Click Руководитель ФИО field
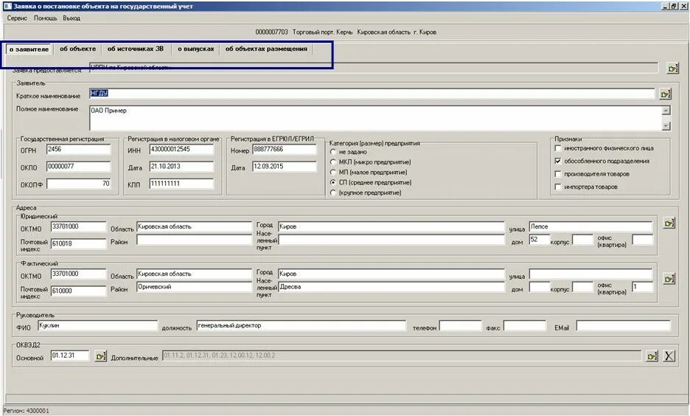The width and height of the screenshot is (690, 416). point(98,326)
